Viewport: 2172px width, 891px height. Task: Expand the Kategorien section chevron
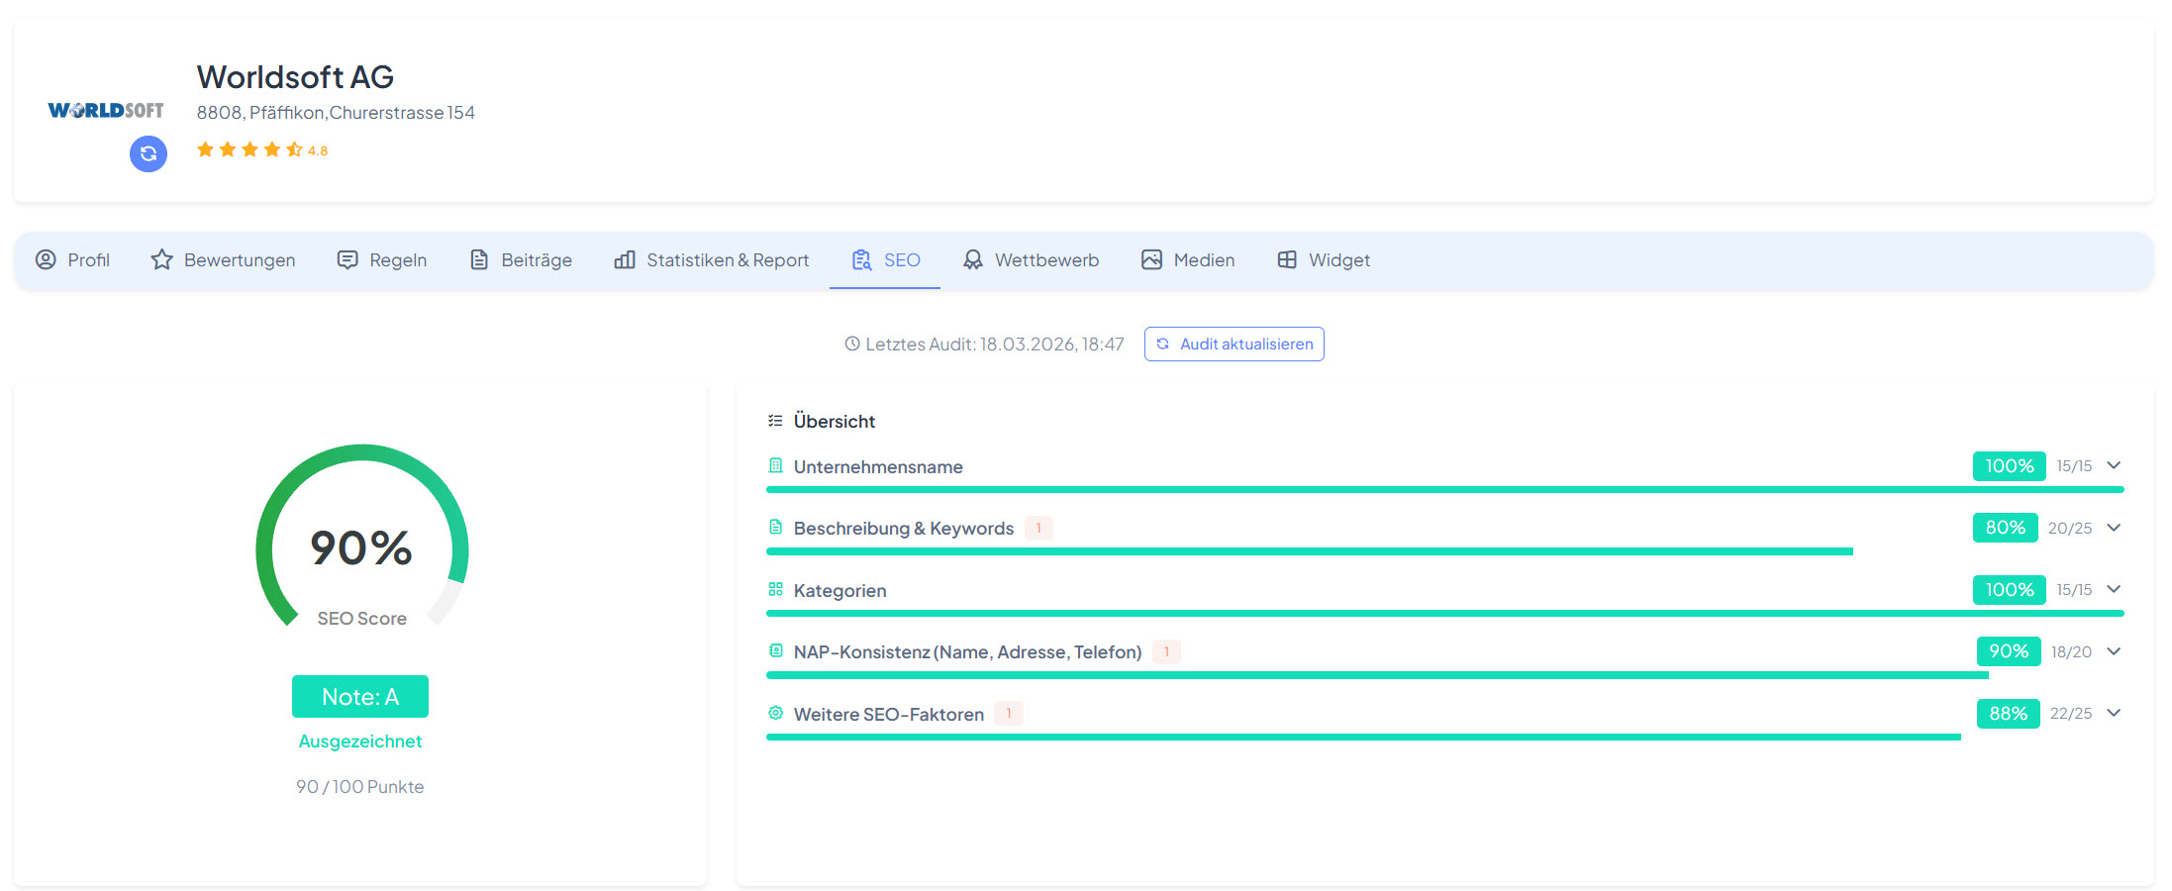pyautogui.click(x=2114, y=589)
